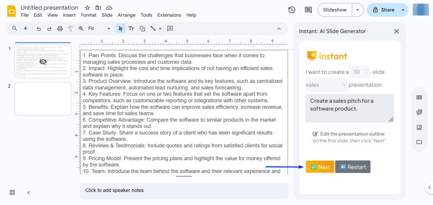The width and height of the screenshot is (433, 205).
Task: Open the sales presentation type dropdown
Action: point(326,85)
